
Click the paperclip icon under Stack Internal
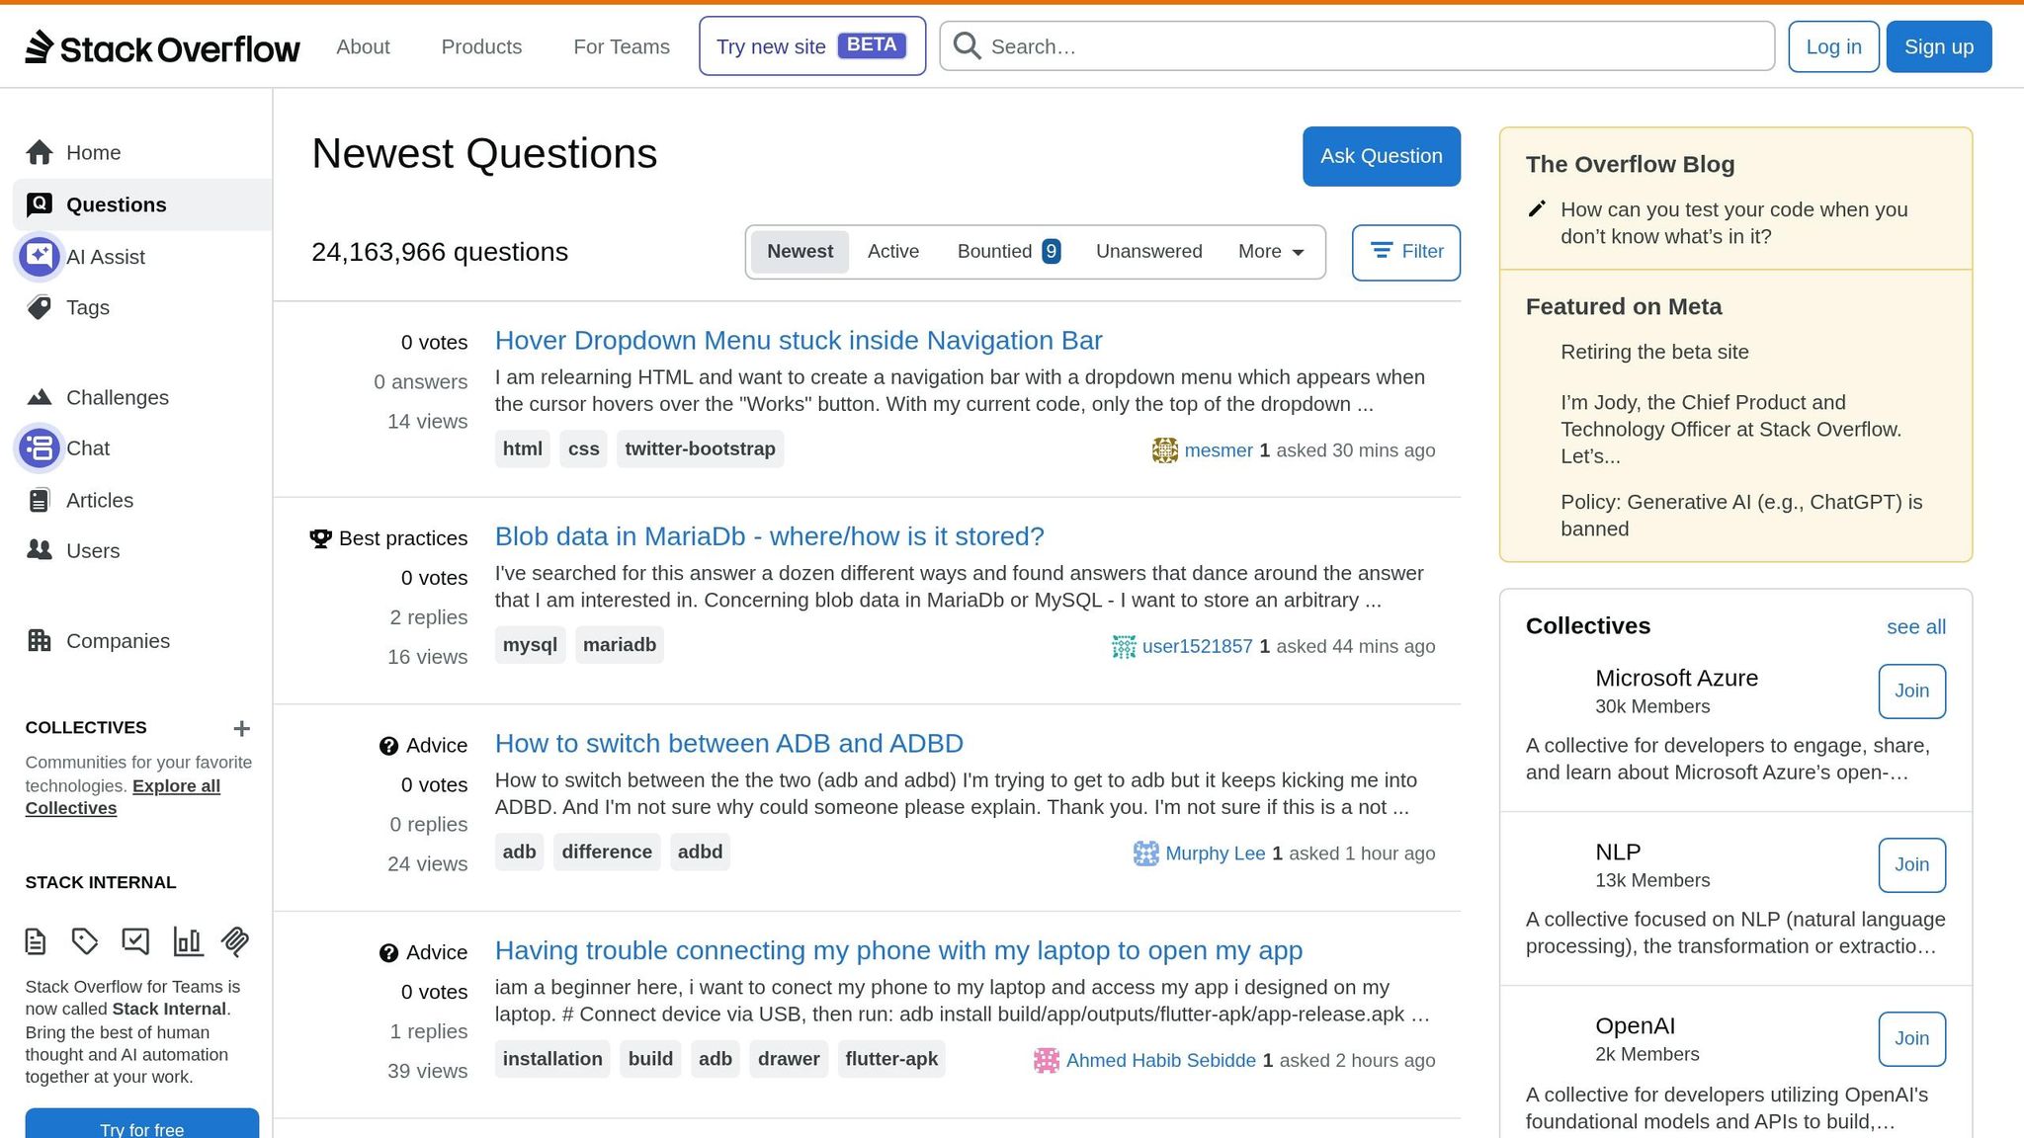tap(234, 941)
